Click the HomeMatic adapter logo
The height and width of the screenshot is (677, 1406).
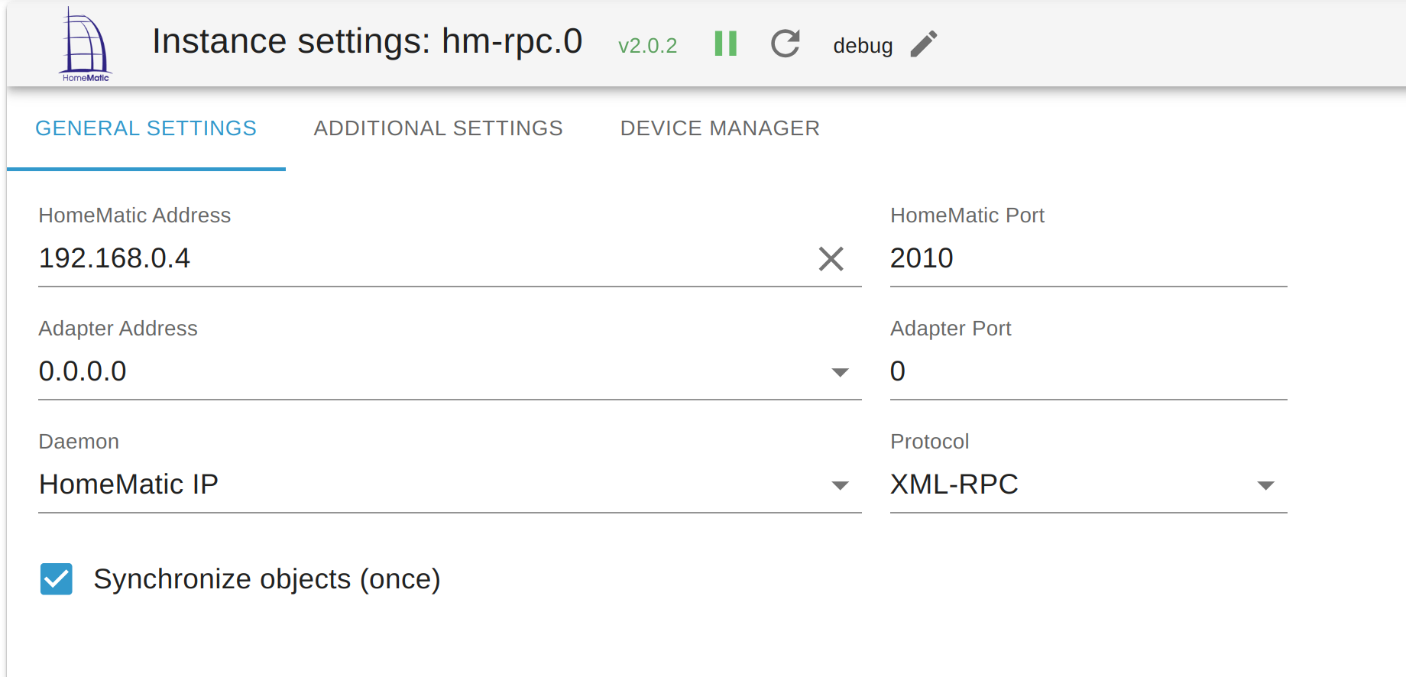pos(85,44)
